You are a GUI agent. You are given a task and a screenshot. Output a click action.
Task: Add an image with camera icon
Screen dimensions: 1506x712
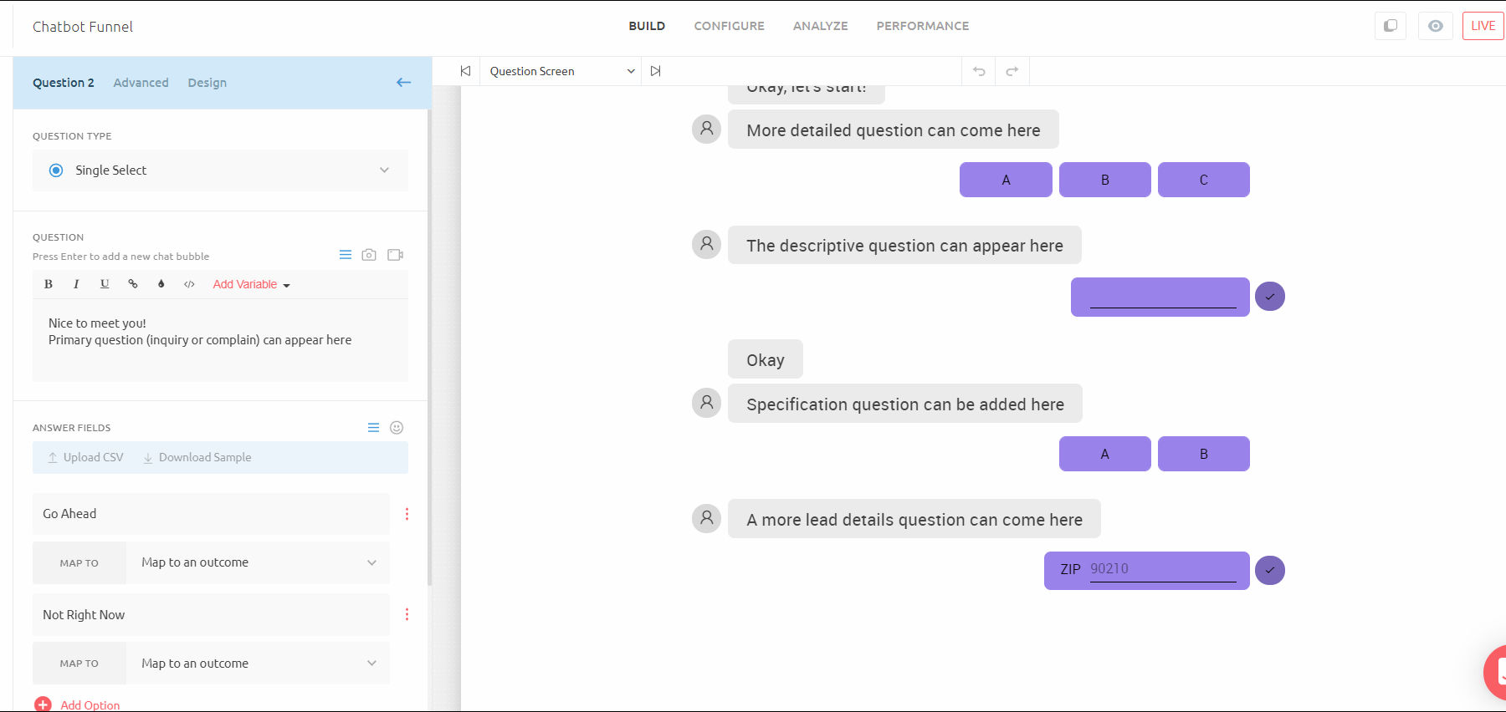(x=369, y=255)
